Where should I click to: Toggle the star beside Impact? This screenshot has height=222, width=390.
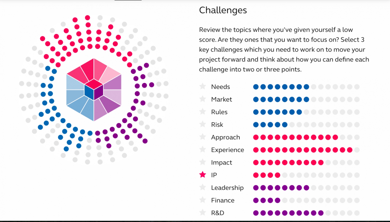202,162
